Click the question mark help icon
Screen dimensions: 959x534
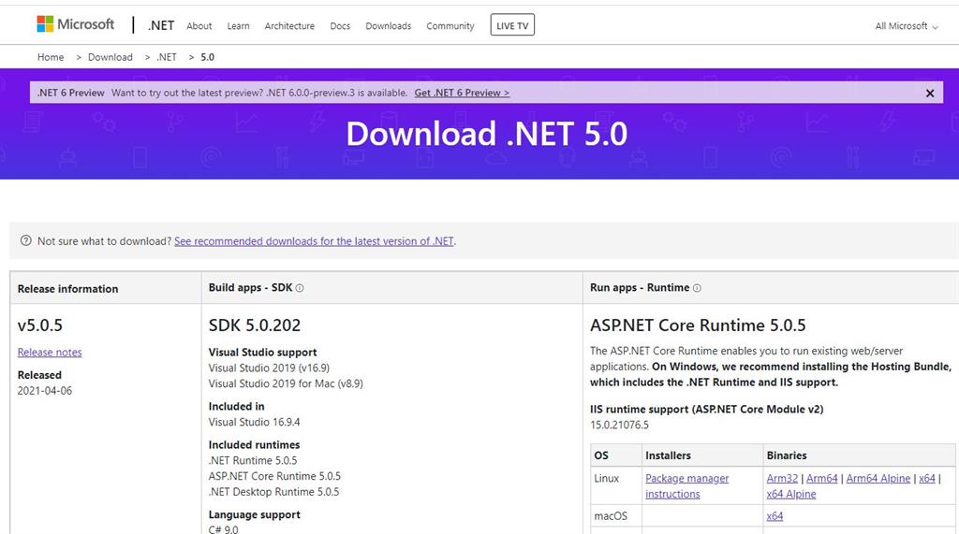pyautogui.click(x=25, y=240)
